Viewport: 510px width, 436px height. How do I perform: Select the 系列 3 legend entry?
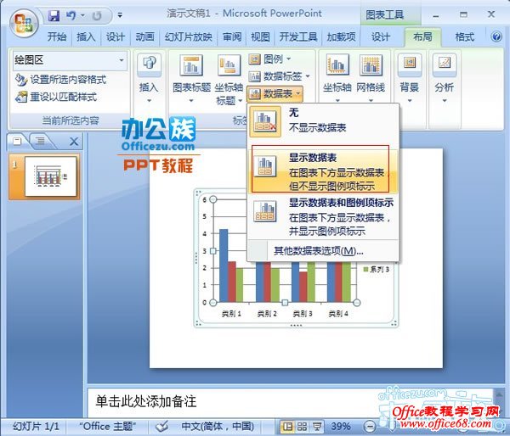377,269
